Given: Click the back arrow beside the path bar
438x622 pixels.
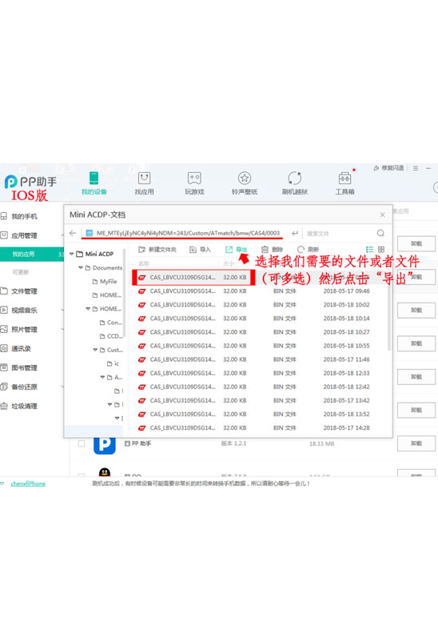Looking at the screenshot, I should pos(73,233).
